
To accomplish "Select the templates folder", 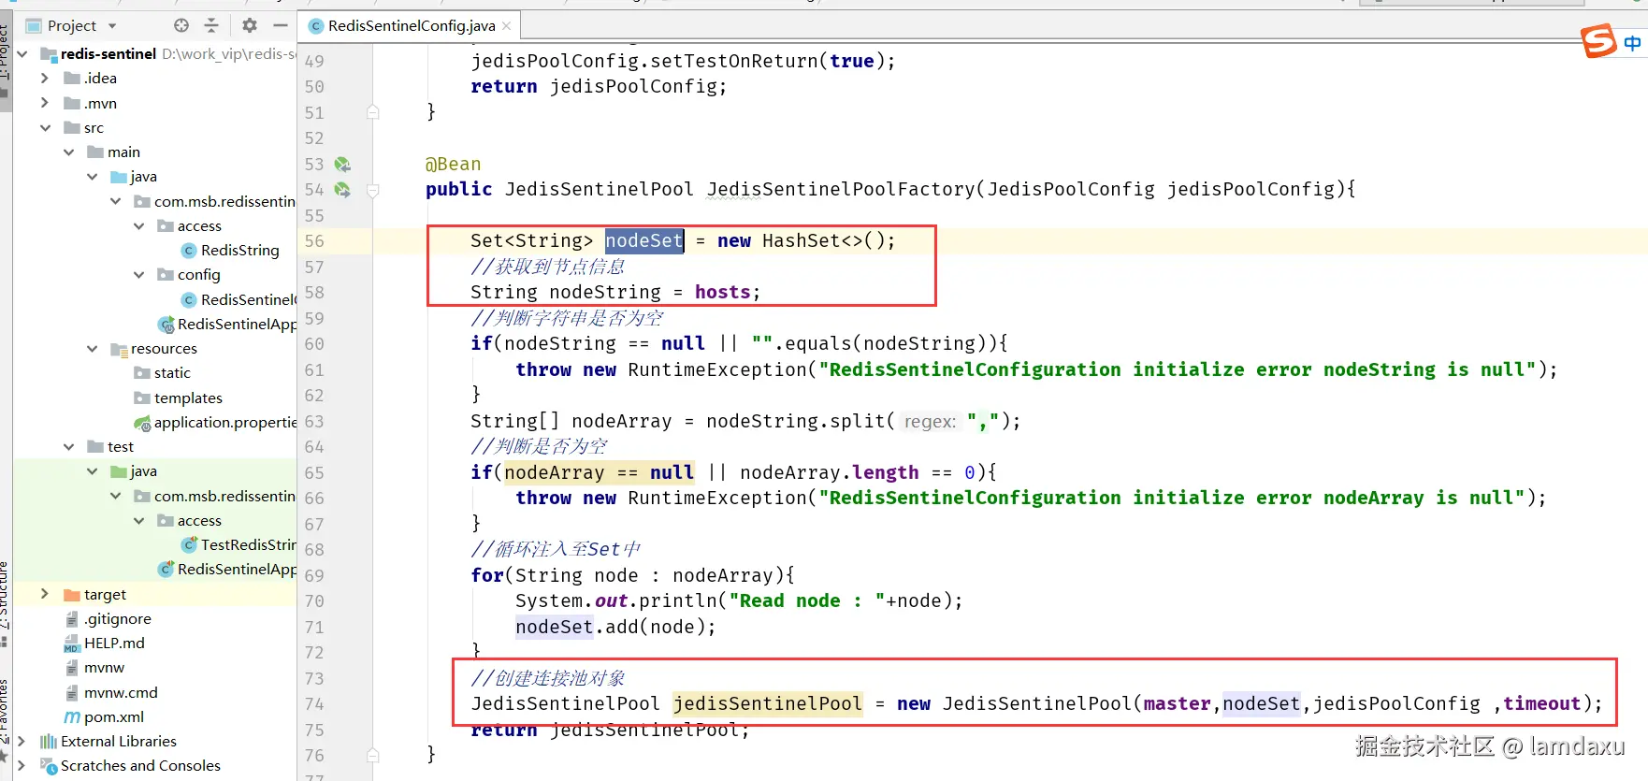I will click(179, 398).
